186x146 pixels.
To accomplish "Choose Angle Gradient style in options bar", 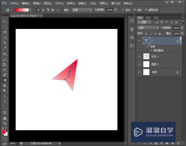I will click(48, 10).
